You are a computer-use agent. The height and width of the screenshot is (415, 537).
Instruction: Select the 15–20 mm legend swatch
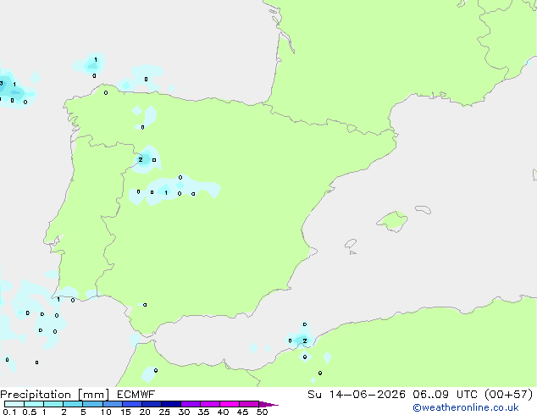(x=131, y=404)
